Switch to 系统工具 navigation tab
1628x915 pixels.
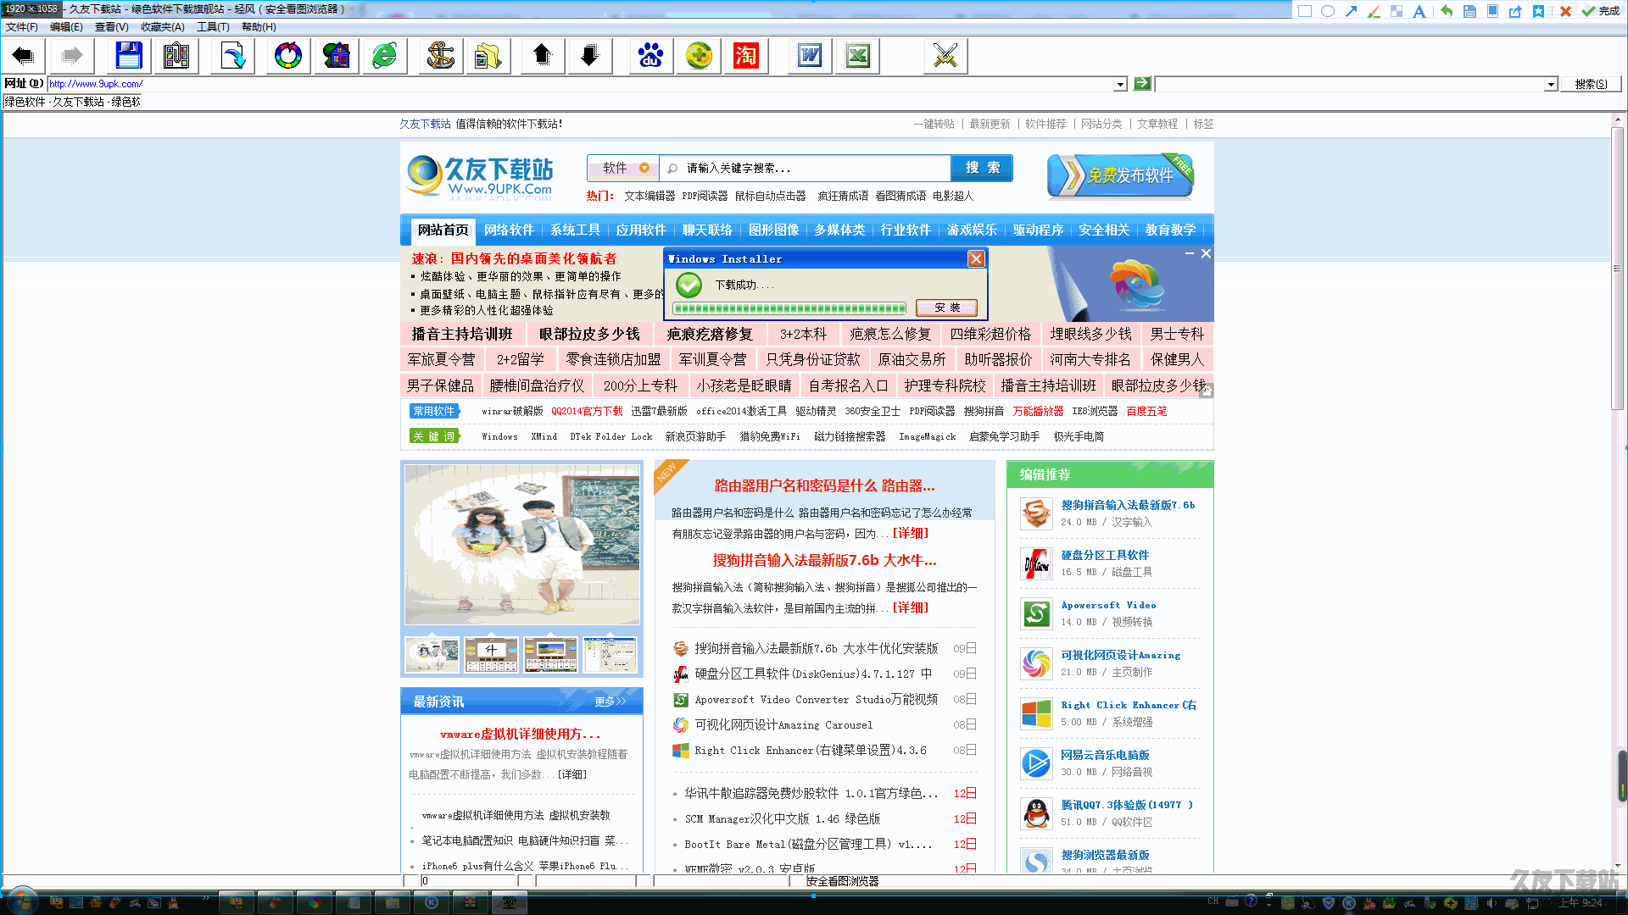575,230
